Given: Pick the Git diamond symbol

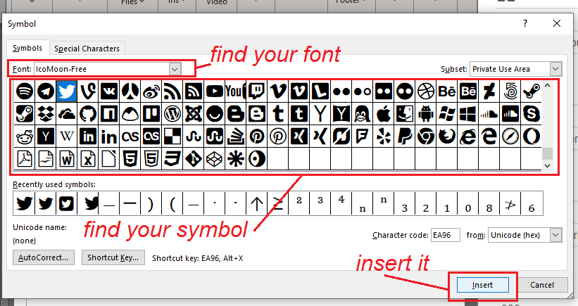Looking at the screenshot, I should click(x=194, y=159).
